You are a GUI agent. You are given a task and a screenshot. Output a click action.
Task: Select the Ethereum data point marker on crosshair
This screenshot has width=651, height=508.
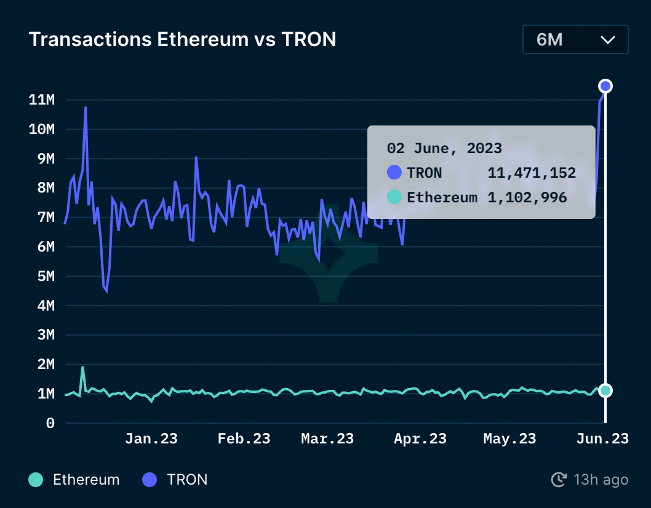(605, 391)
